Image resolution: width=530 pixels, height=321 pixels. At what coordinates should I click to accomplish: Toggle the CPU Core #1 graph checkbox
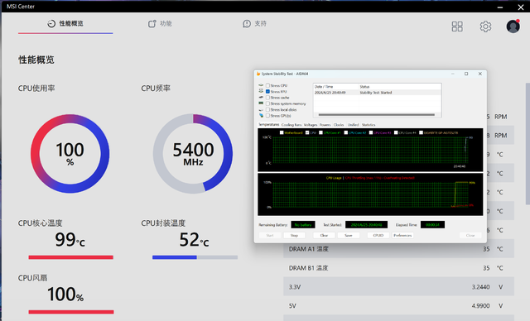point(320,132)
